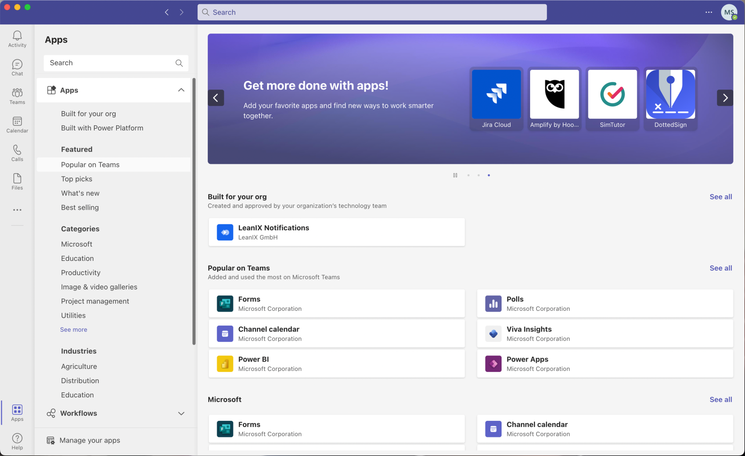Screen dimensions: 745x456
Task: Select Built for your org in sidebar
Action: [89, 114]
